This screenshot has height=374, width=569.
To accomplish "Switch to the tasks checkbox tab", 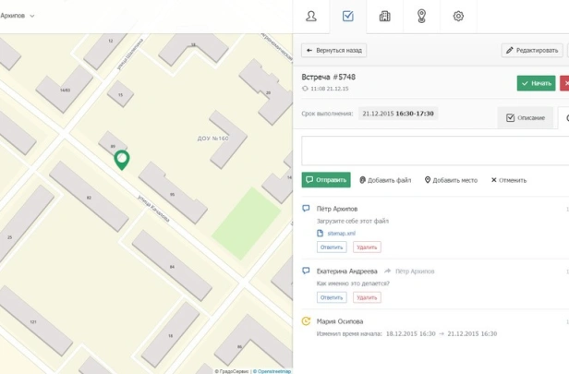I will 348,17.
